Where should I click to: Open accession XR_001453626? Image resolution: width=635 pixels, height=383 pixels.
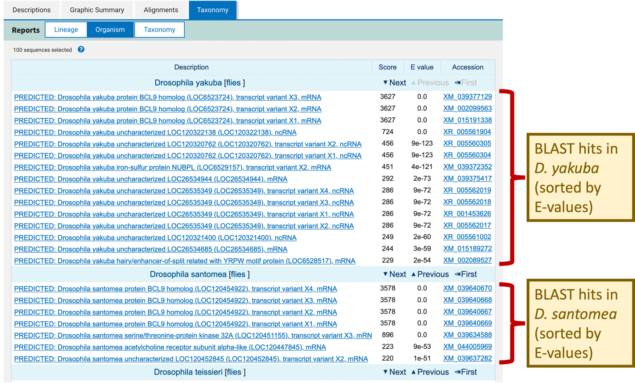point(467,214)
